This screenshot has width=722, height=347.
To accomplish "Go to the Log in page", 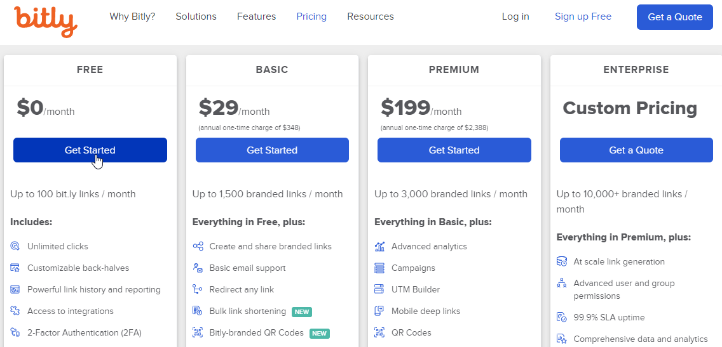I will [515, 16].
